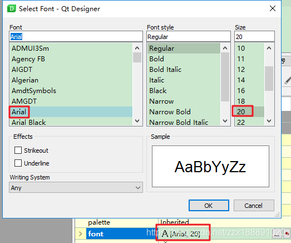Select Arial in the font list

coord(71,111)
